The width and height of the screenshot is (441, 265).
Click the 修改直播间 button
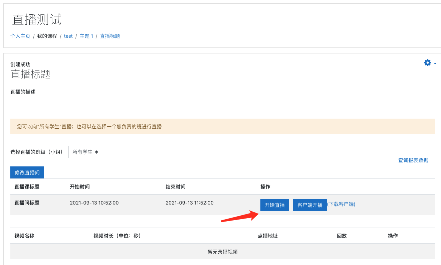27,172
